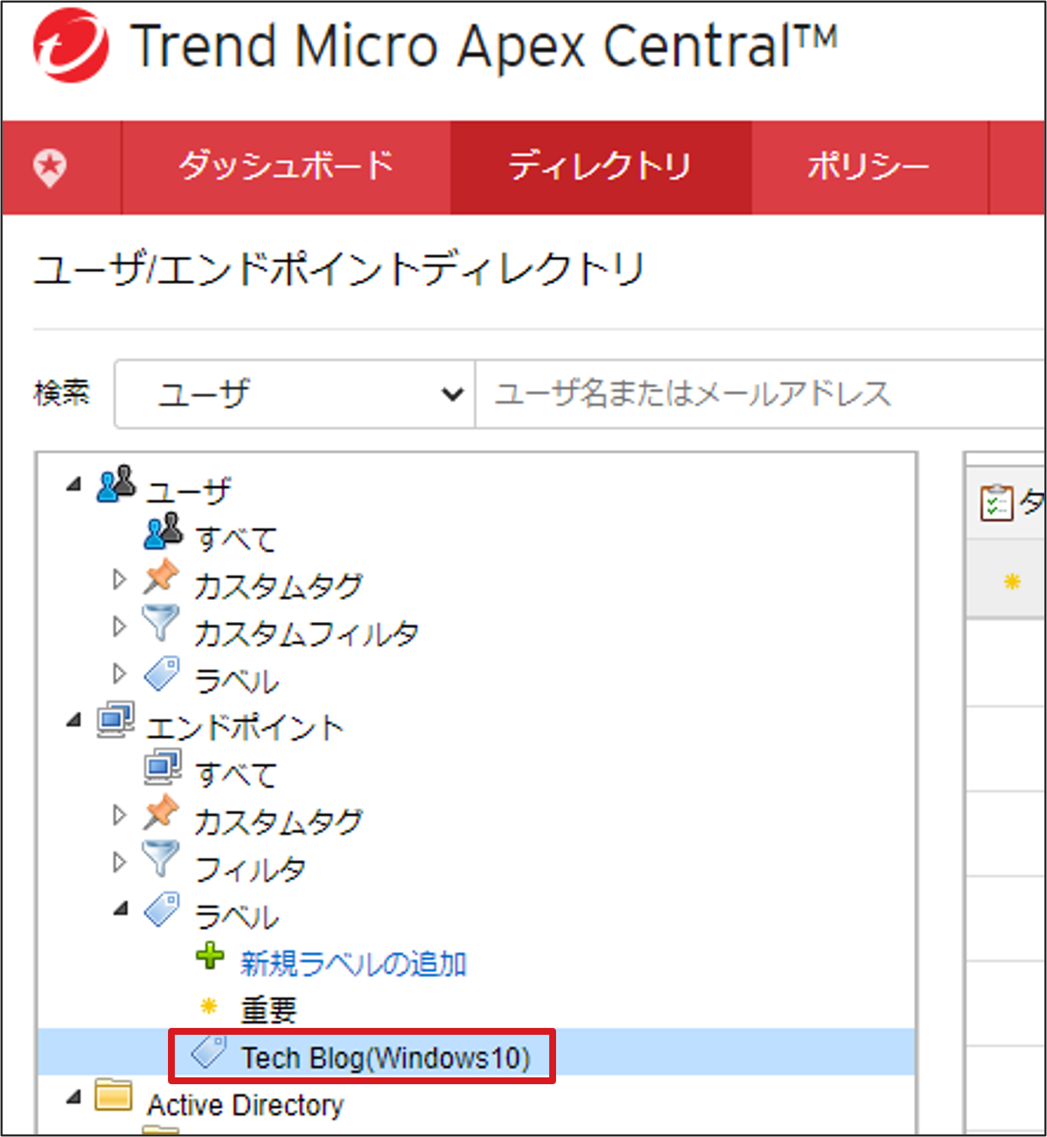Screen dimensions: 1047x1137
Task: Click the clipboard checklist icon in right panel
Action: coord(996,503)
